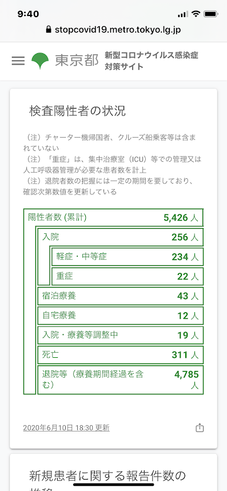Image resolution: width=227 pixels, height=491 pixels.
Task: Open the 2020年6月10日 18:30 更新 link
Action: (66, 428)
